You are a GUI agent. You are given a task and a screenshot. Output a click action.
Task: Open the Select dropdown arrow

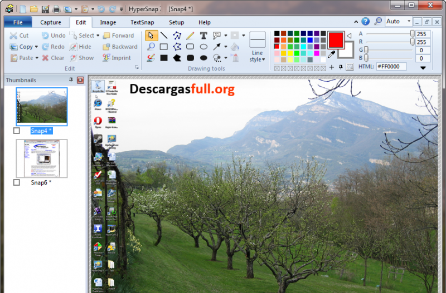pos(98,36)
